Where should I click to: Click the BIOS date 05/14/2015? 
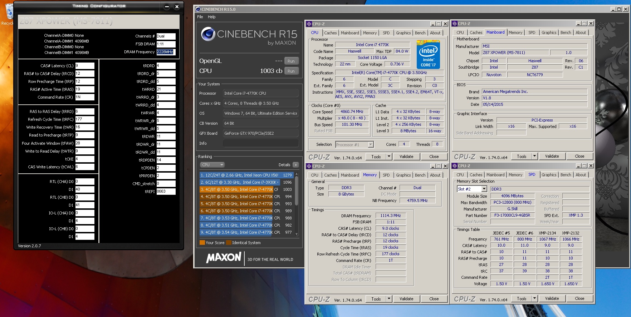point(534,104)
